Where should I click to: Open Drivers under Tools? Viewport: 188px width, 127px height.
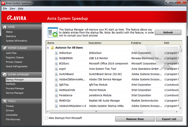tap(10, 111)
